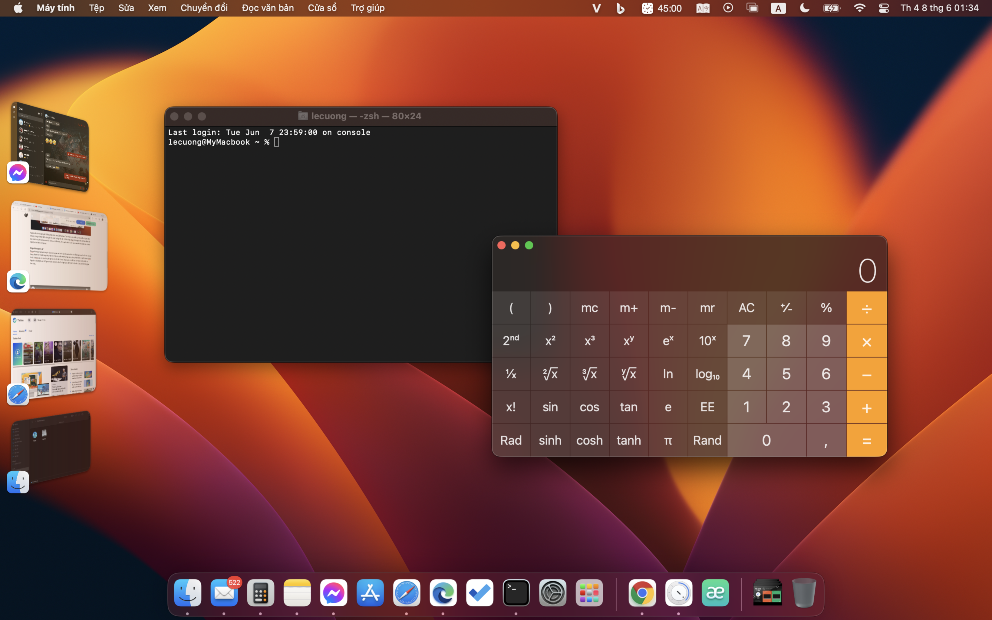The image size is (992, 620).
Task: Select the Messenger Stage Manager thumbnail
Action: [x=50, y=147]
